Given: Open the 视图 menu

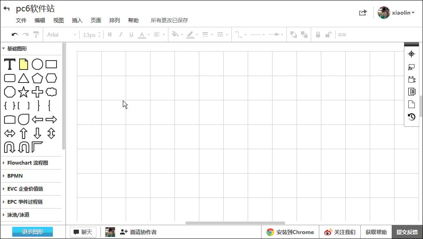Looking at the screenshot, I should [x=58, y=20].
